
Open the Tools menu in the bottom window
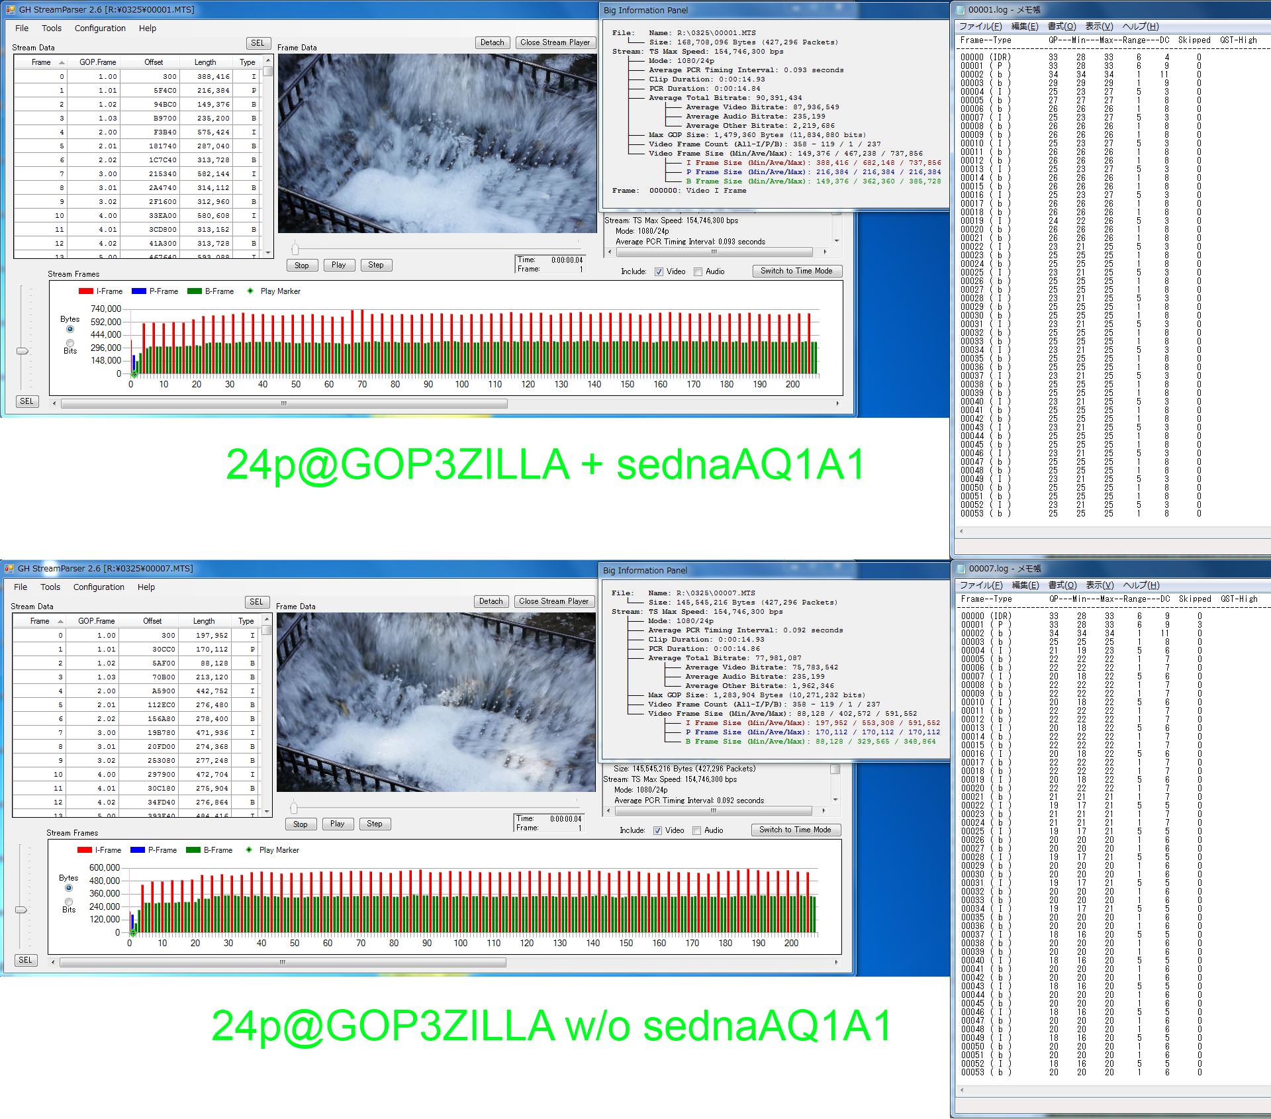pyautogui.click(x=50, y=587)
